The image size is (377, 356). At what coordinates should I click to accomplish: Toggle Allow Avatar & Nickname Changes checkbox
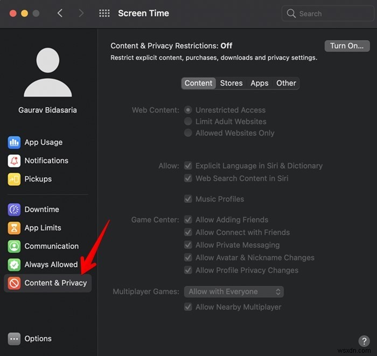click(188, 257)
